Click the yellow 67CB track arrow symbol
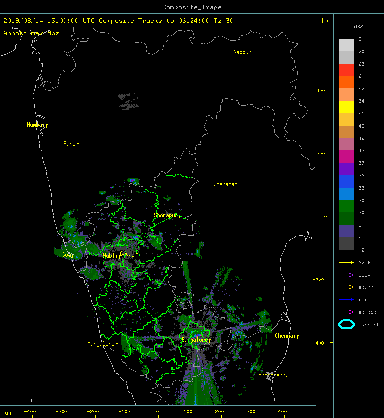 click(x=346, y=263)
